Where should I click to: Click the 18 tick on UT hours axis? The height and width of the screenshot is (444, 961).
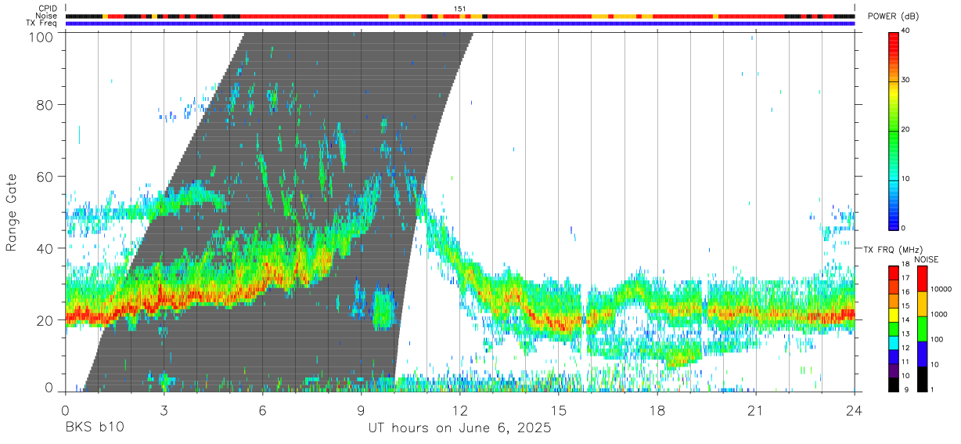point(657,409)
